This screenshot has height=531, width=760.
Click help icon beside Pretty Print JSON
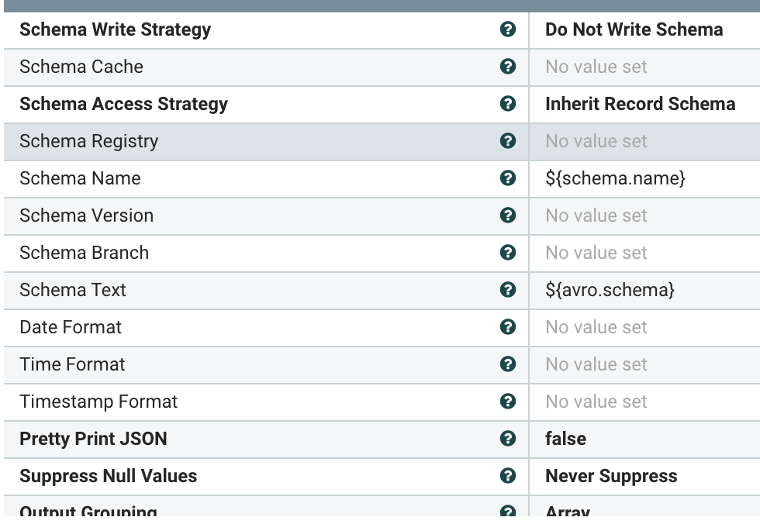click(508, 439)
